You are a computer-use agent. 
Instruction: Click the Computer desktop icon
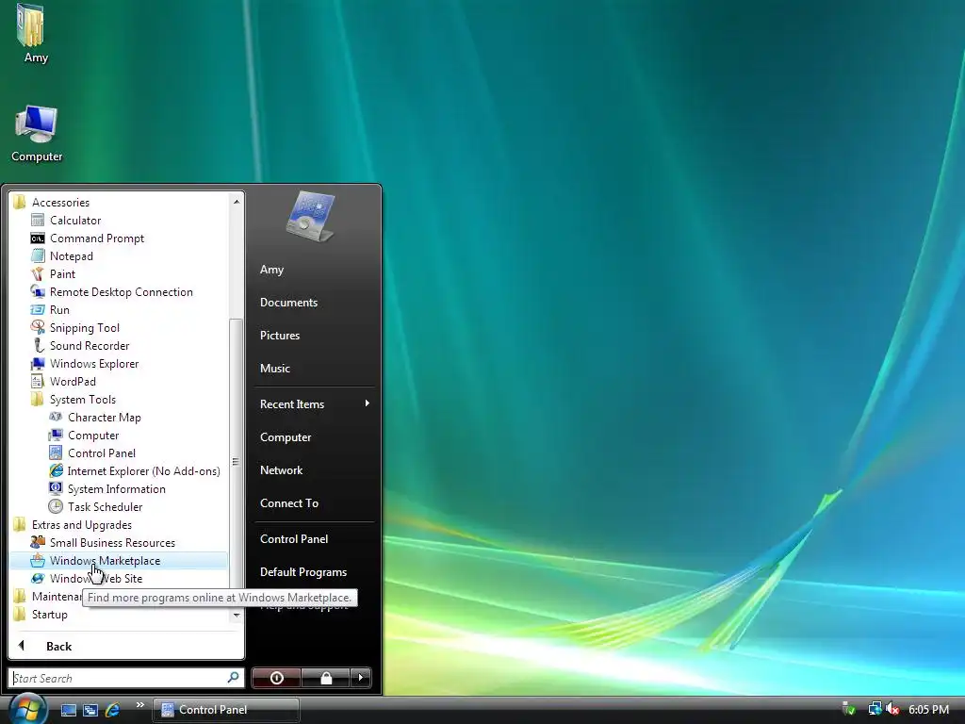click(x=37, y=134)
